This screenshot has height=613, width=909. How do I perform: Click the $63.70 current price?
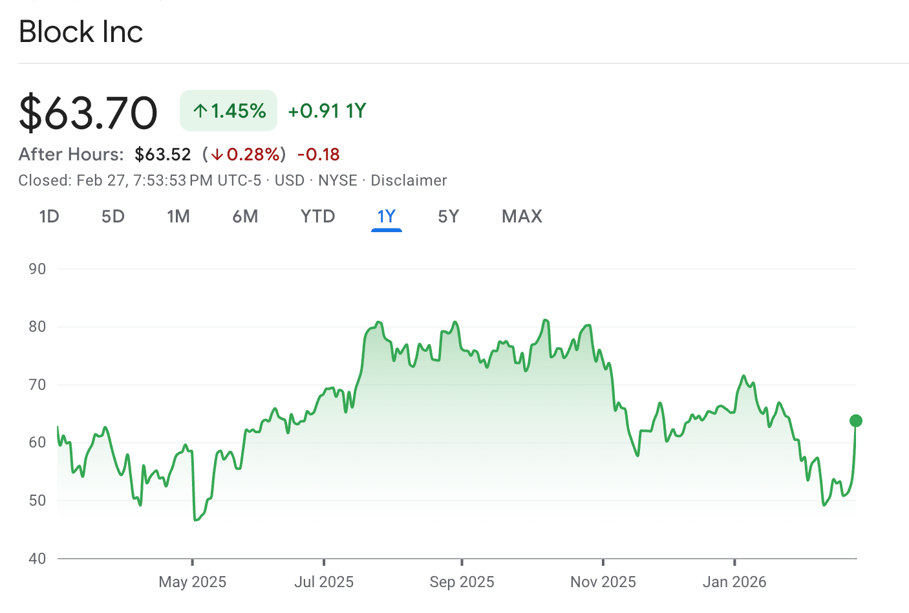tap(88, 113)
